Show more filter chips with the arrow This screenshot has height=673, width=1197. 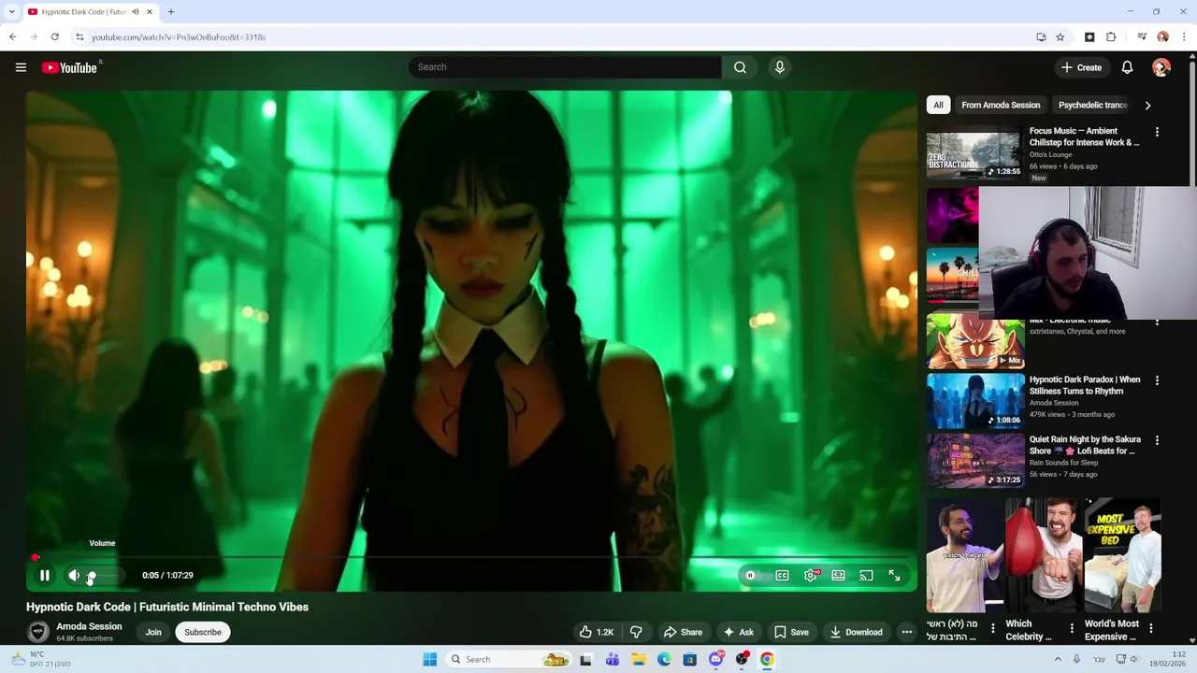(1147, 105)
